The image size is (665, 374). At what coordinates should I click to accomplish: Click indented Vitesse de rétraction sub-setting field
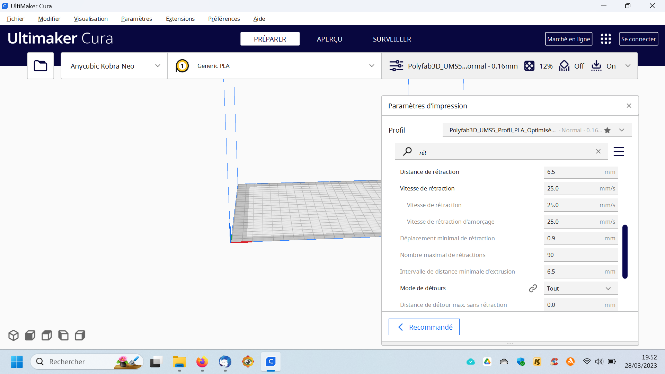click(x=581, y=205)
